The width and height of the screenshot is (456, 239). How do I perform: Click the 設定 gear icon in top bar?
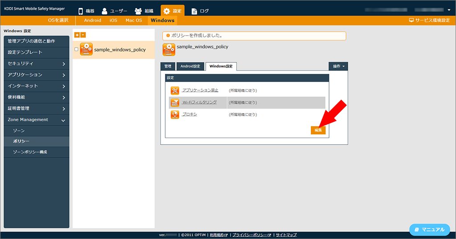point(167,11)
